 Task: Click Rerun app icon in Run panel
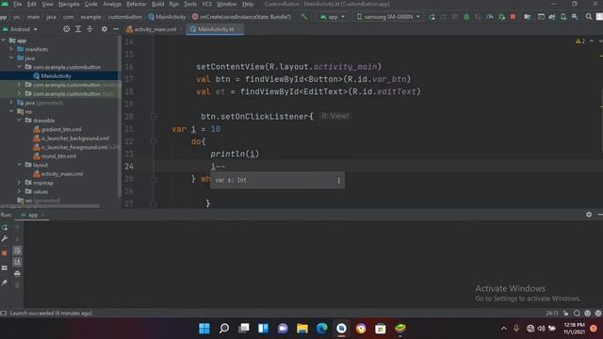click(x=5, y=228)
